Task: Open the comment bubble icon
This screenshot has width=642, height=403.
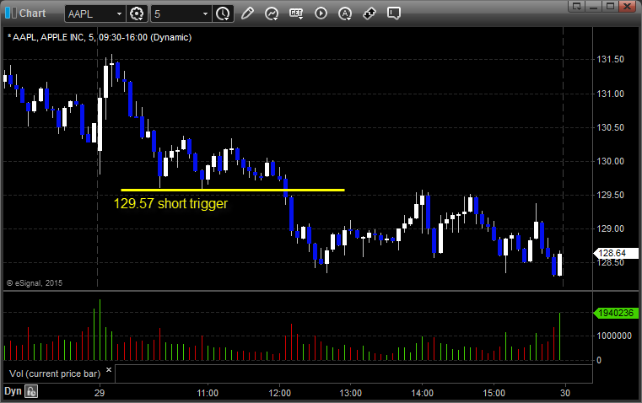Action: pos(394,13)
